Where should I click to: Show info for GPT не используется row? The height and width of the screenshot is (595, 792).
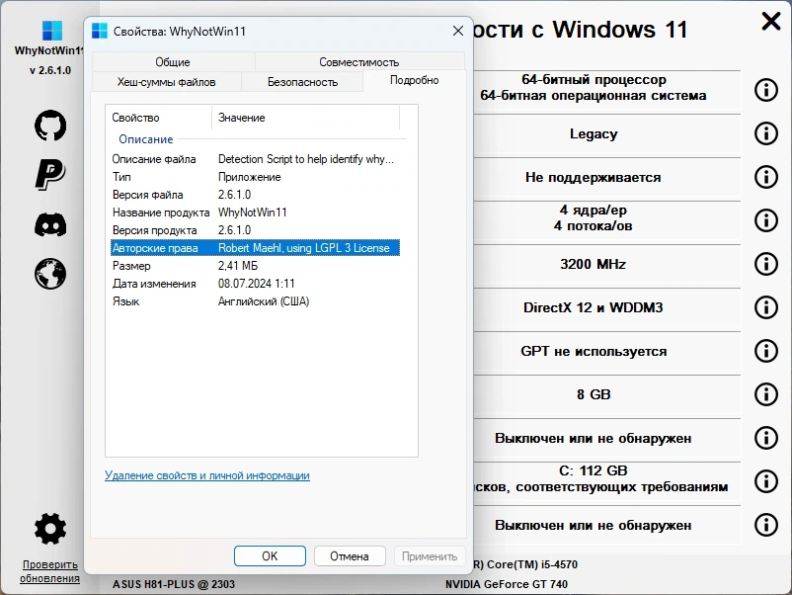coord(765,351)
